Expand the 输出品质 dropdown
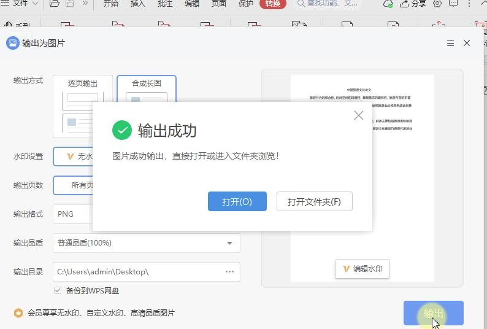The width and height of the screenshot is (487, 329). click(229, 243)
